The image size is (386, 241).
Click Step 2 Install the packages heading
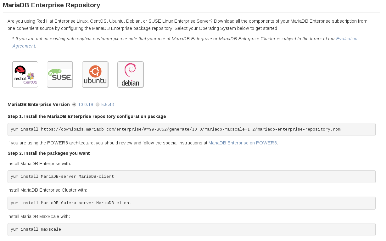(x=49, y=153)
